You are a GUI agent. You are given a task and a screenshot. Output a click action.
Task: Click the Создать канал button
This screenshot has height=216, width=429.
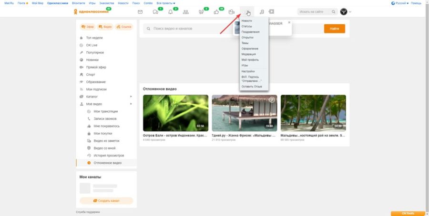106,201
